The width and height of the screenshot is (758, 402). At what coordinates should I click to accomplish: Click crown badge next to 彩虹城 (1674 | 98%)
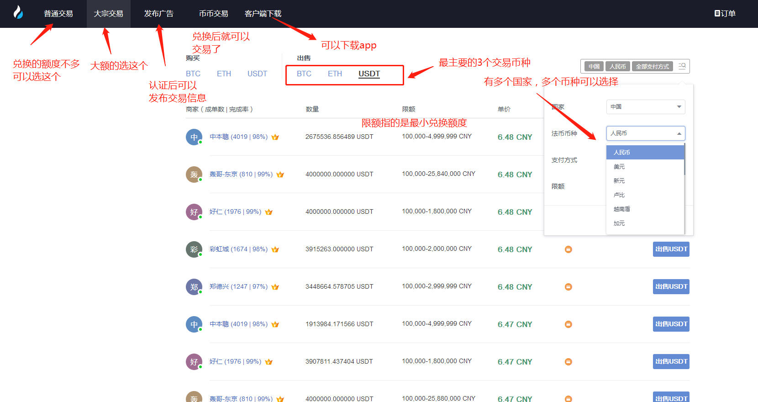[275, 249]
